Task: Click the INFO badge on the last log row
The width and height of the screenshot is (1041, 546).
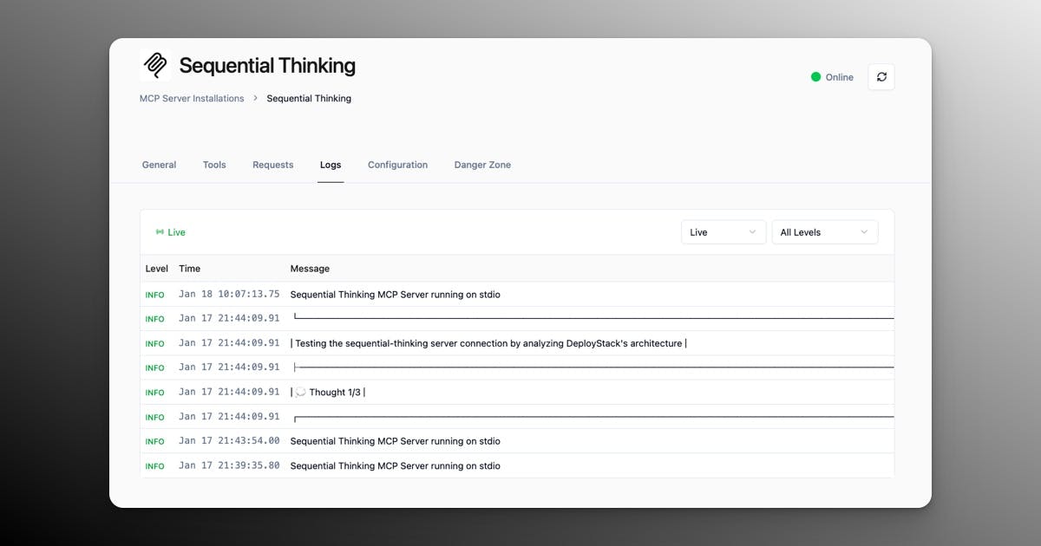Action: pyautogui.click(x=154, y=465)
